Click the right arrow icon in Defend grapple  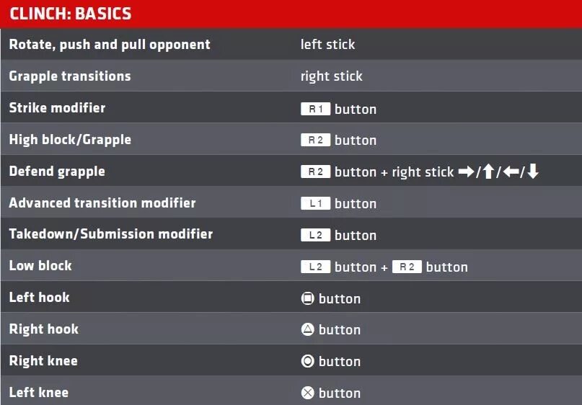(x=466, y=172)
